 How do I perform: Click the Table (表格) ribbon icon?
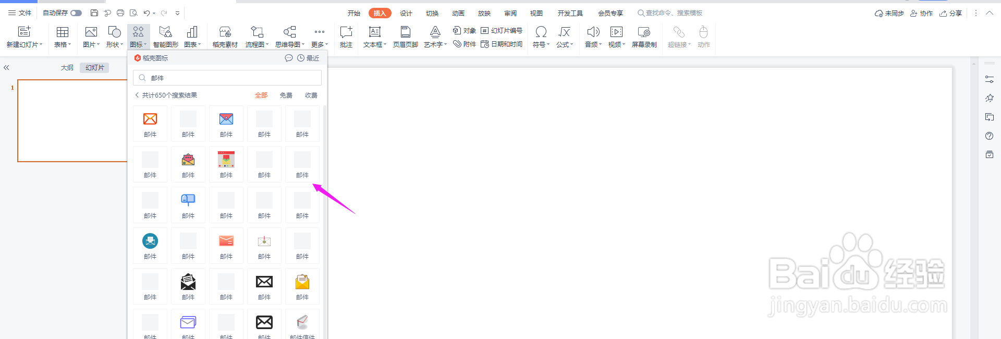click(63, 37)
